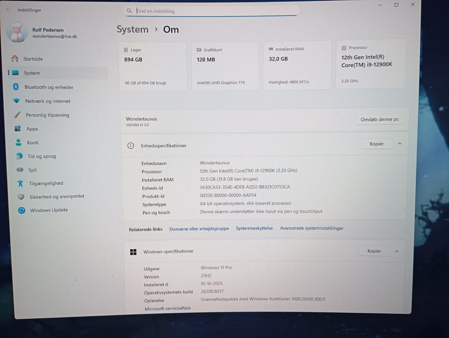Click 96 GB af 894 GB brugt text
This screenshot has width=449, height=338.
(x=145, y=83)
